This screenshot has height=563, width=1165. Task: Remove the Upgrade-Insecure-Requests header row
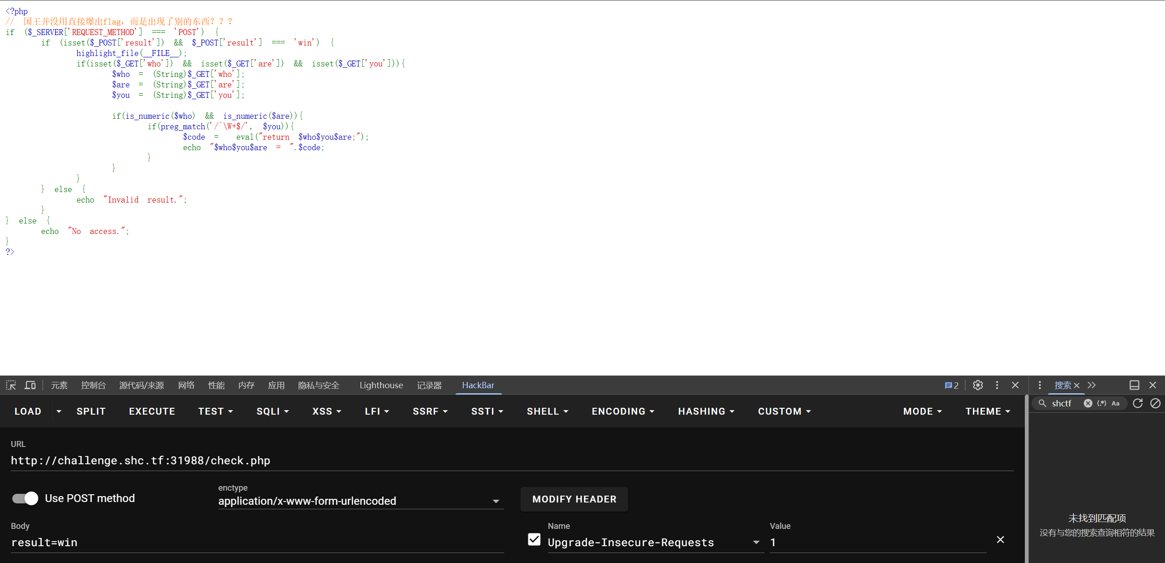pos(1000,539)
